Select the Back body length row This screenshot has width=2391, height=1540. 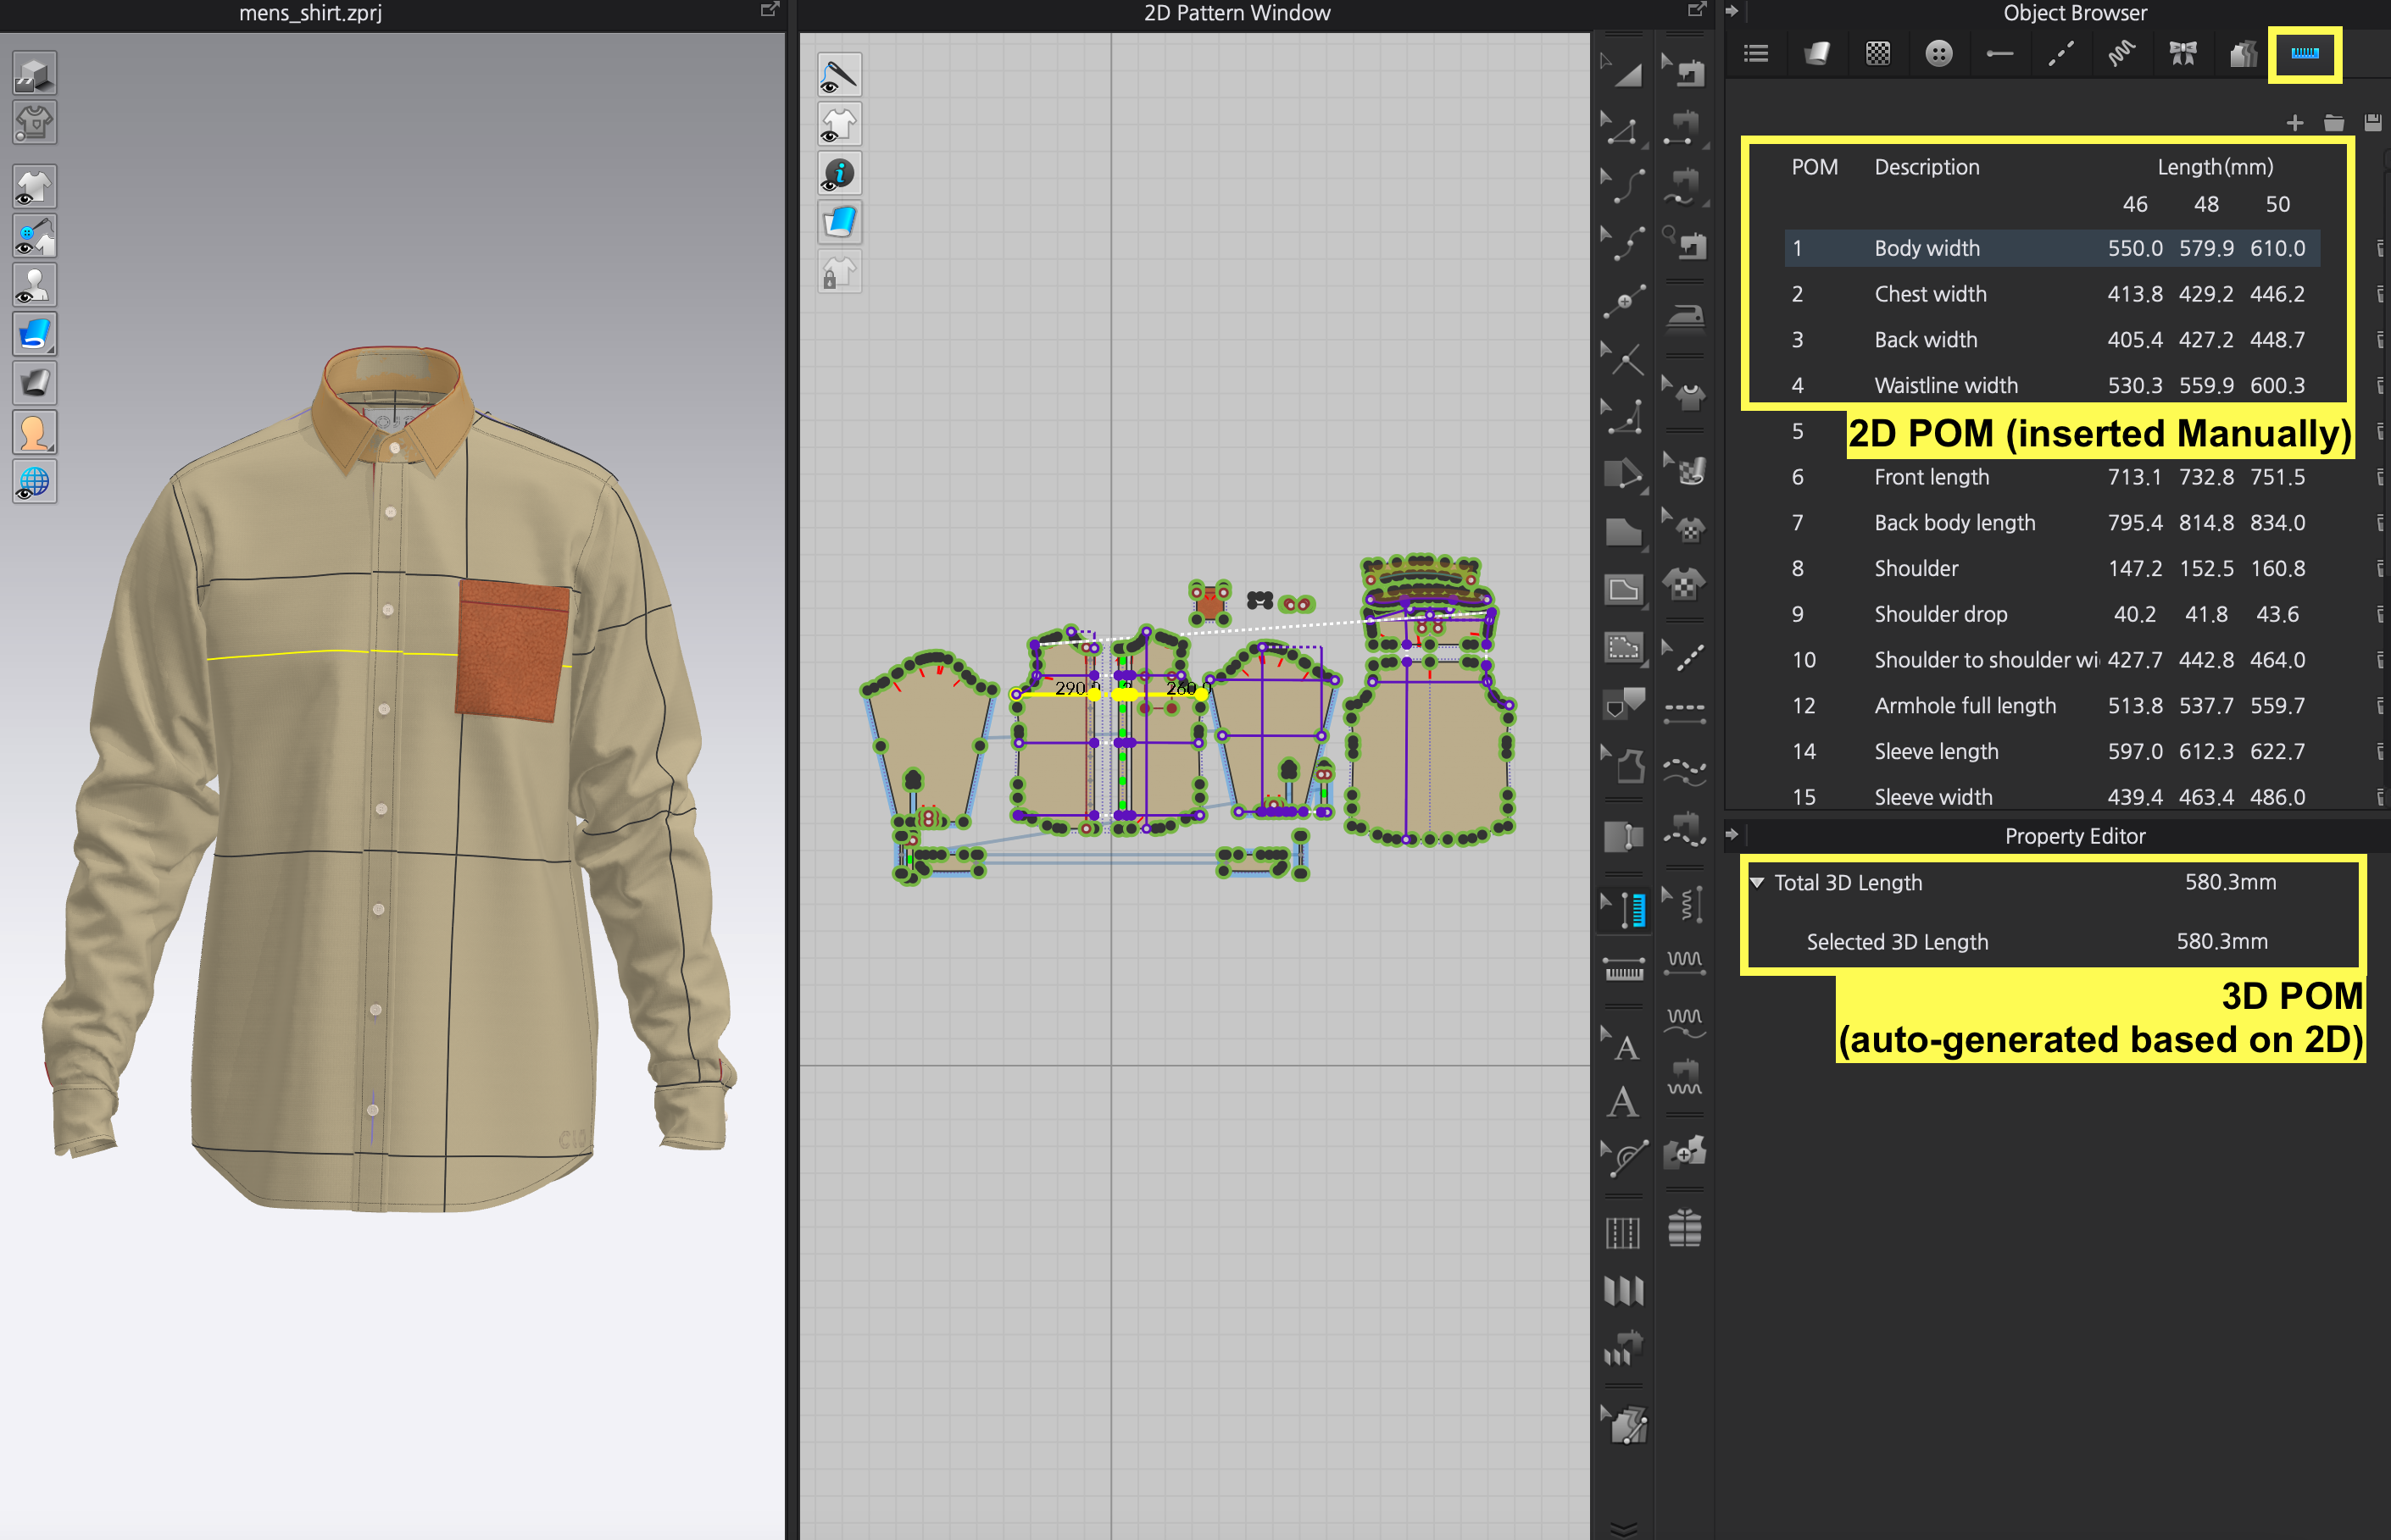(x=2051, y=523)
